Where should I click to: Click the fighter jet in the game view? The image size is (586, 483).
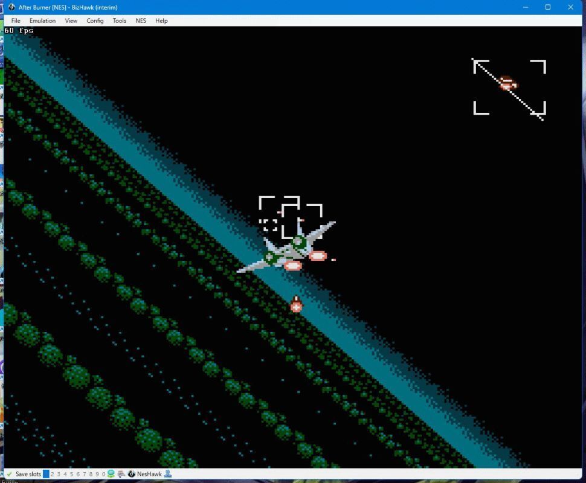[286, 248]
